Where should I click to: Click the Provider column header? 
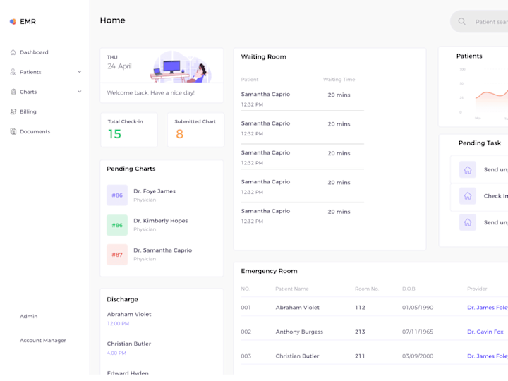pyautogui.click(x=477, y=289)
